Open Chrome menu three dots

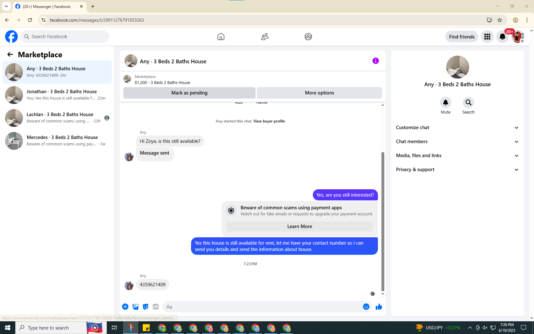point(527,20)
